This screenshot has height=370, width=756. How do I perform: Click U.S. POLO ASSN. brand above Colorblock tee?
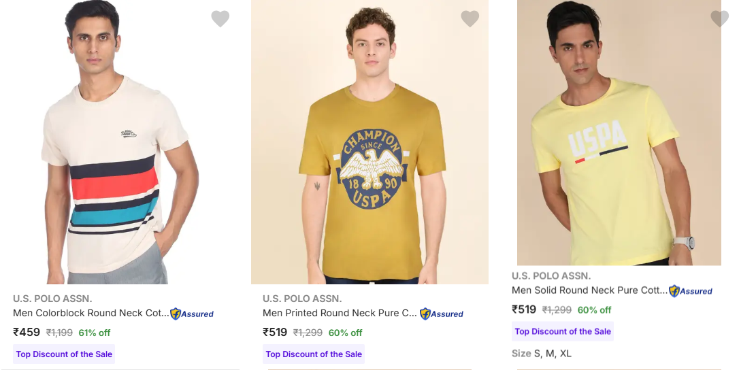52,299
